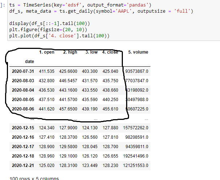
Task: Click the plt.plot '4. close' code line
Action: (59, 36)
